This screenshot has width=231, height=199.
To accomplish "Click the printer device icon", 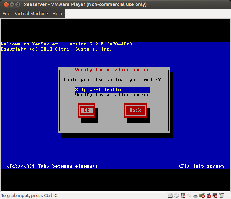I will [195, 195].
